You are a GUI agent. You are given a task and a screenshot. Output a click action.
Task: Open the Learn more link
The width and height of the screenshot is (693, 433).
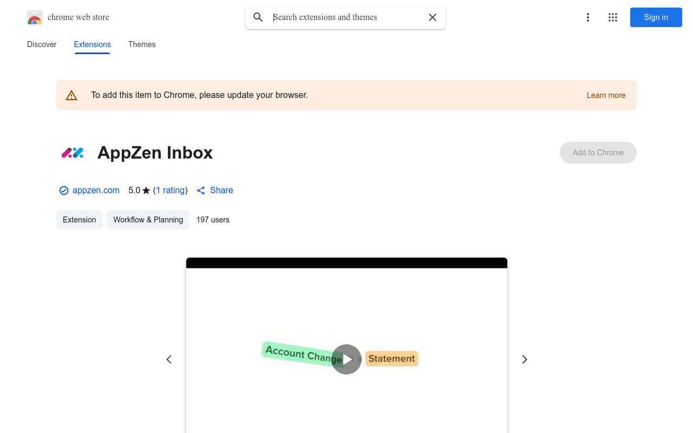606,95
